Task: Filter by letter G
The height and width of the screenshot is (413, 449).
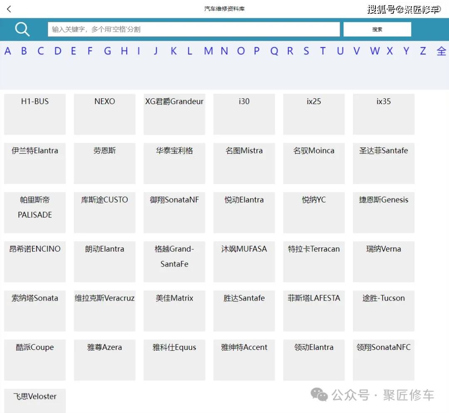Action: point(107,51)
